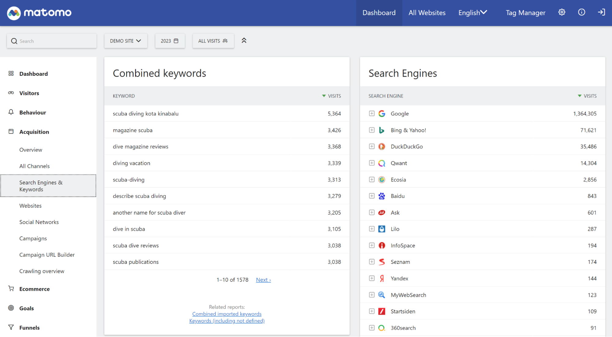This screenshot has width=612, height=337.
Task: Click inside the Search input field
Action: pyautogui.click(x=51, y=41)
